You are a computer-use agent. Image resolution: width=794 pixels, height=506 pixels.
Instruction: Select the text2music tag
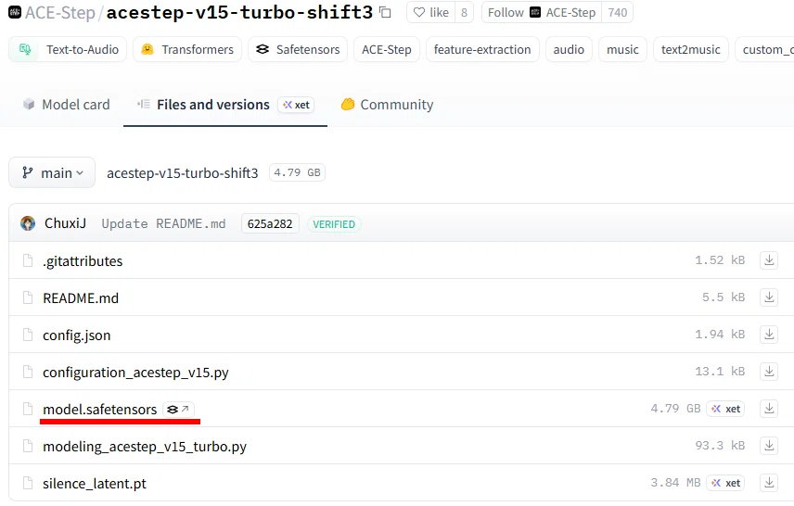pyautogui.click(x=691, y=50)
